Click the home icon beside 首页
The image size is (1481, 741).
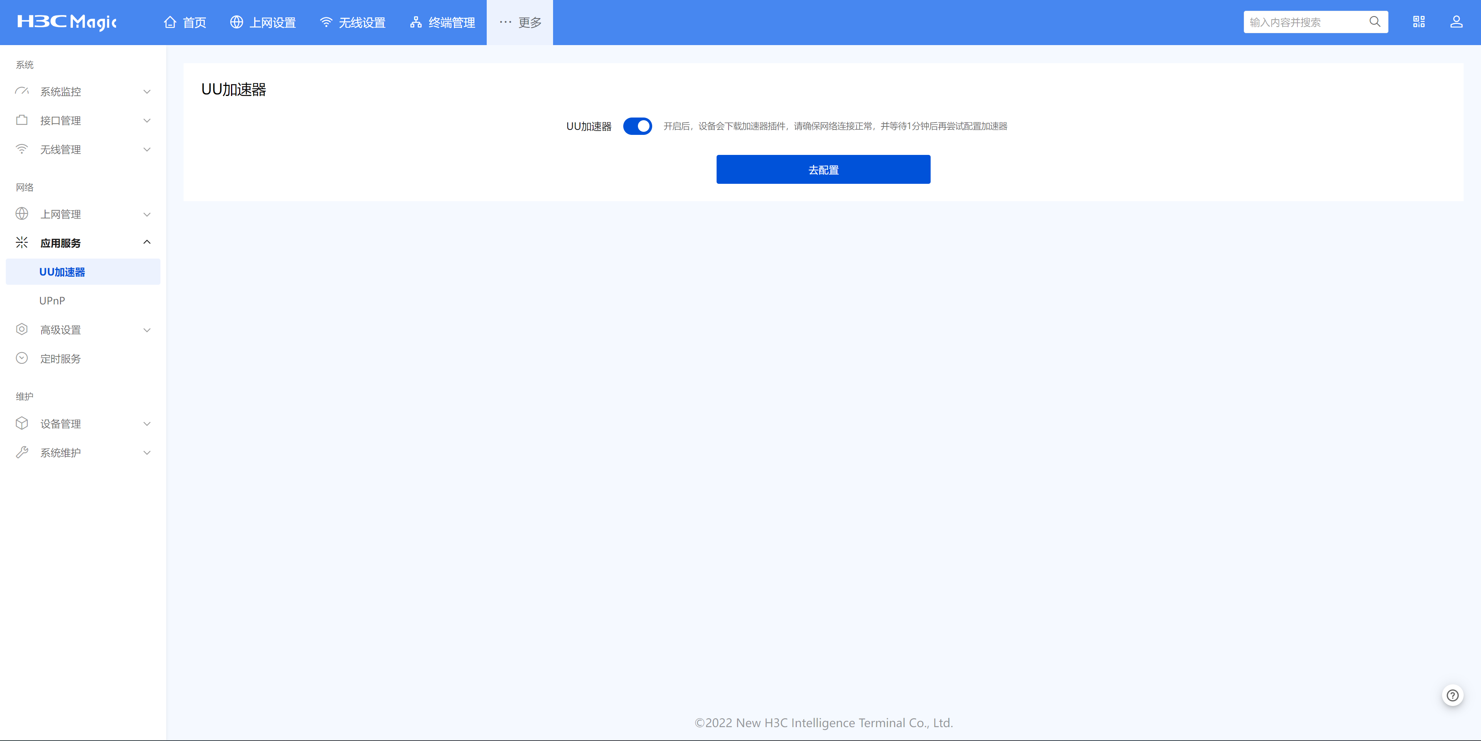(x=170, y=22)
